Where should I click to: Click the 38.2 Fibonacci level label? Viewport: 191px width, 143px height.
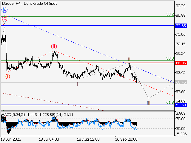[x=170, y=14]
